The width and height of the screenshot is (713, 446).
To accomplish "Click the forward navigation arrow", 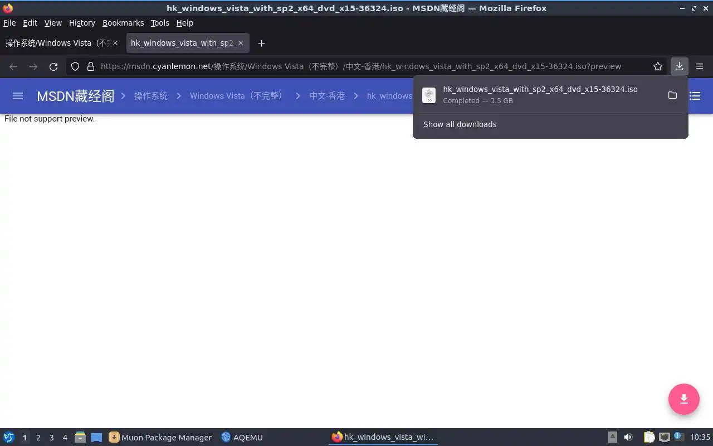I will pos(33,66).
